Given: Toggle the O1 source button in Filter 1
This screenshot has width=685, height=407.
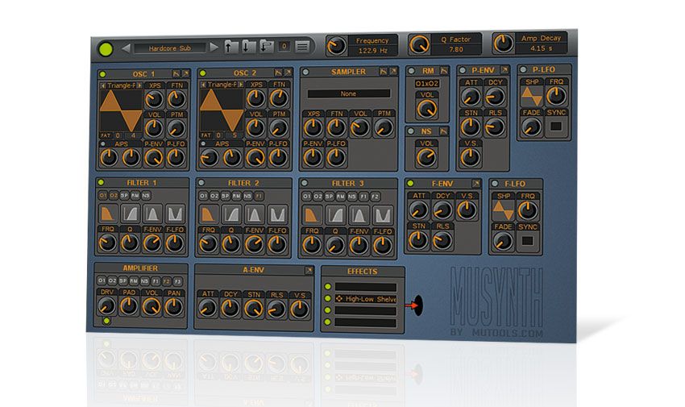Looking at the screenshot, I should 102,196.
